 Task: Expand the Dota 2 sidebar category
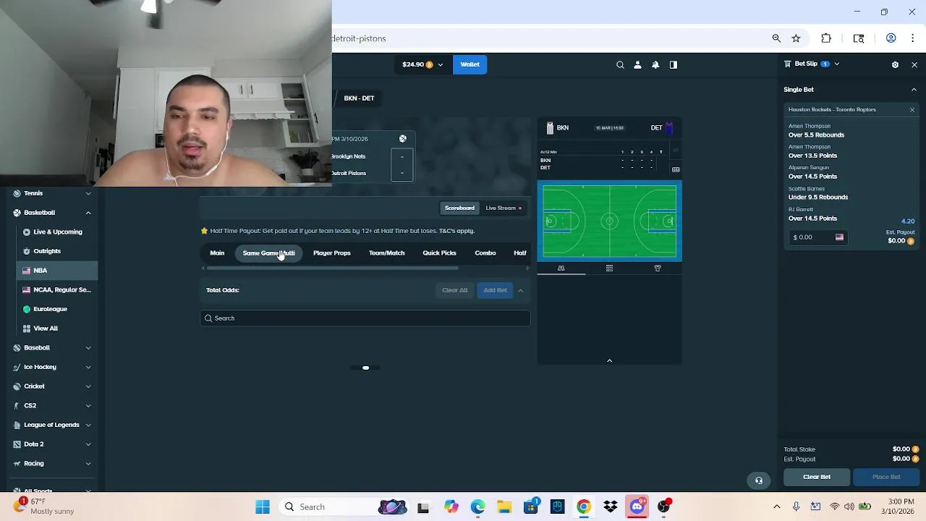88,444
